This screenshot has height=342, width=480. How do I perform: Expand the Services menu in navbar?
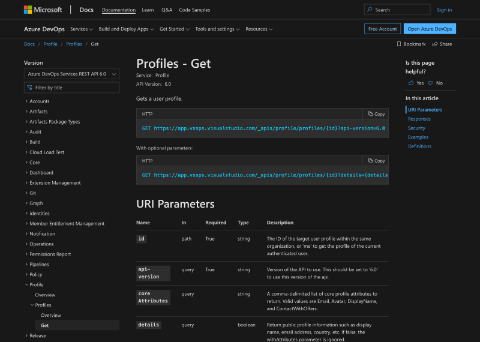82,29
